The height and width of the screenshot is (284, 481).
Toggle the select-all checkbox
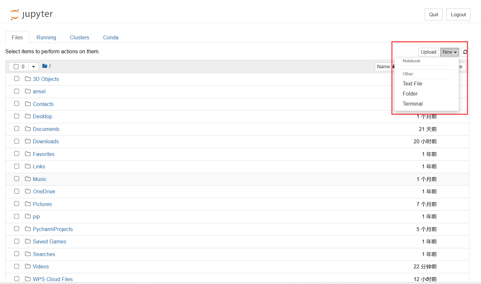(x=16, y=67)
